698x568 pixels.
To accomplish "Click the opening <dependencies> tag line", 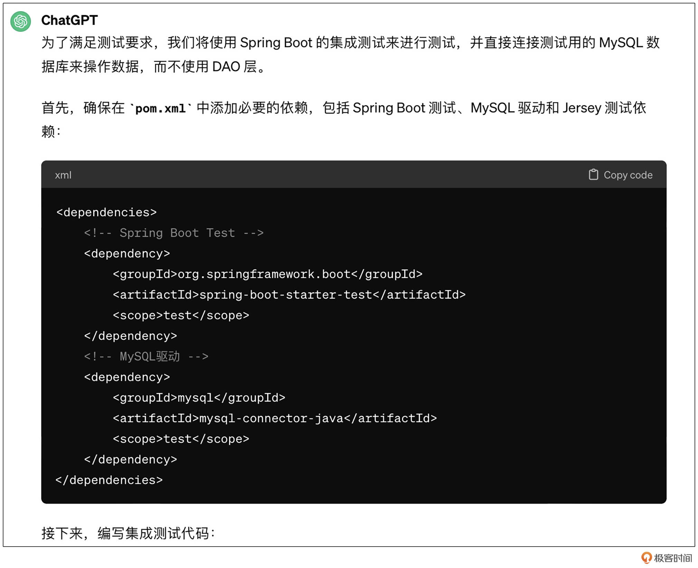I will (x=106, y=212).
